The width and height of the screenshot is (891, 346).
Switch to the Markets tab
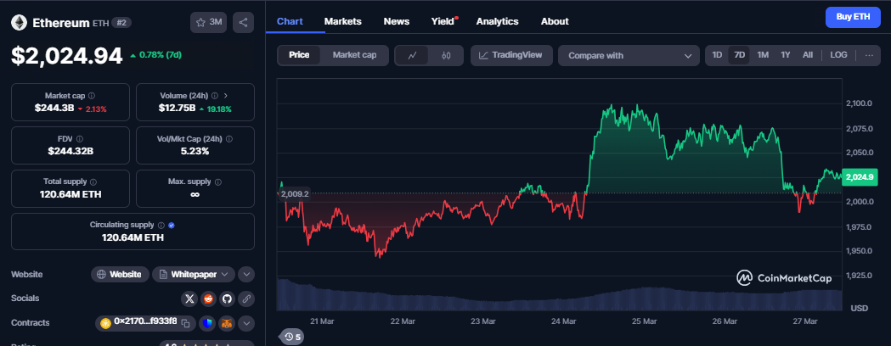point(342,20)
